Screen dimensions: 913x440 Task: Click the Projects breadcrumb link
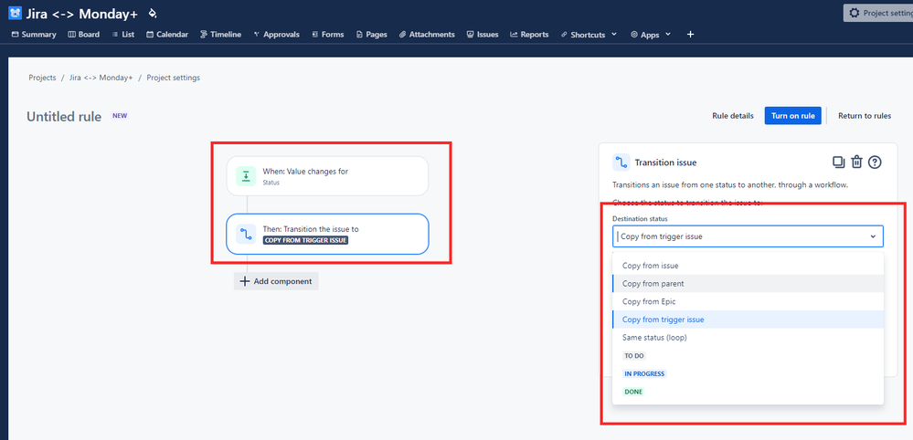(x=43, y=78)
